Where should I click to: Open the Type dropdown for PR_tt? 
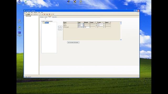[83, 24]
